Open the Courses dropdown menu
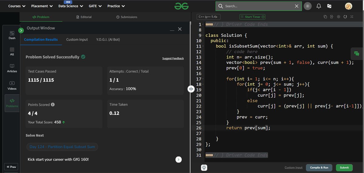 click(17, 6)
